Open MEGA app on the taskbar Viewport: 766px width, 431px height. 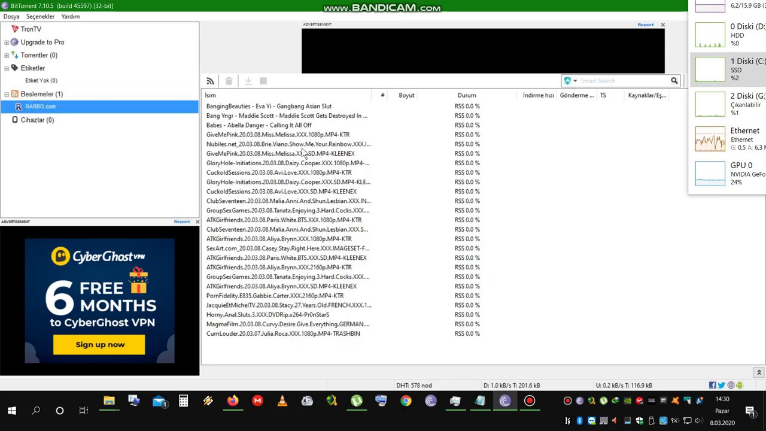257,401
